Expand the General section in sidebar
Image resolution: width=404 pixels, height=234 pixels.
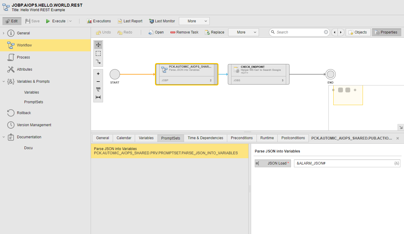click(x=4, y=33)
